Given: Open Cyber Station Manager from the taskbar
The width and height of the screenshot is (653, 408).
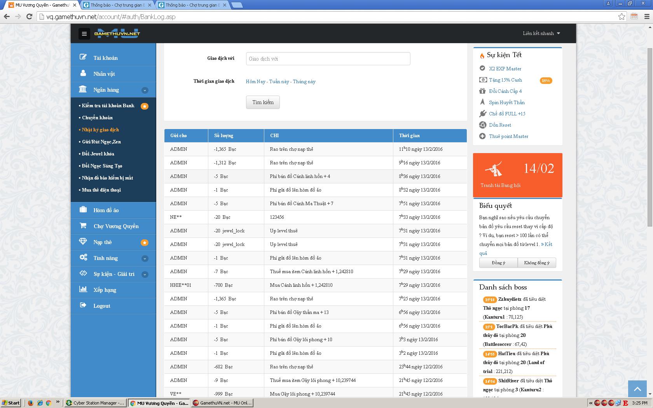Looking at the screenshot, I should pos(95,403).
